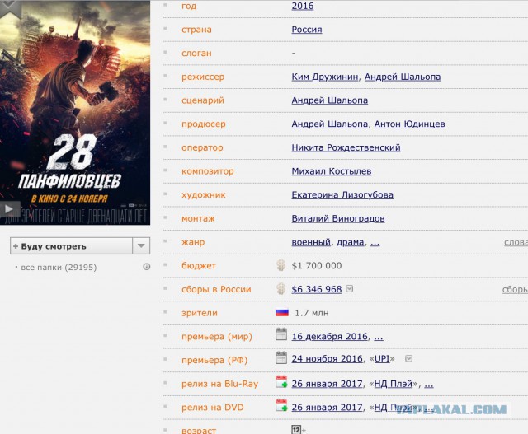Open the военный genre link
The width and height of the screenshot is (528, 434).
[311, 242]
